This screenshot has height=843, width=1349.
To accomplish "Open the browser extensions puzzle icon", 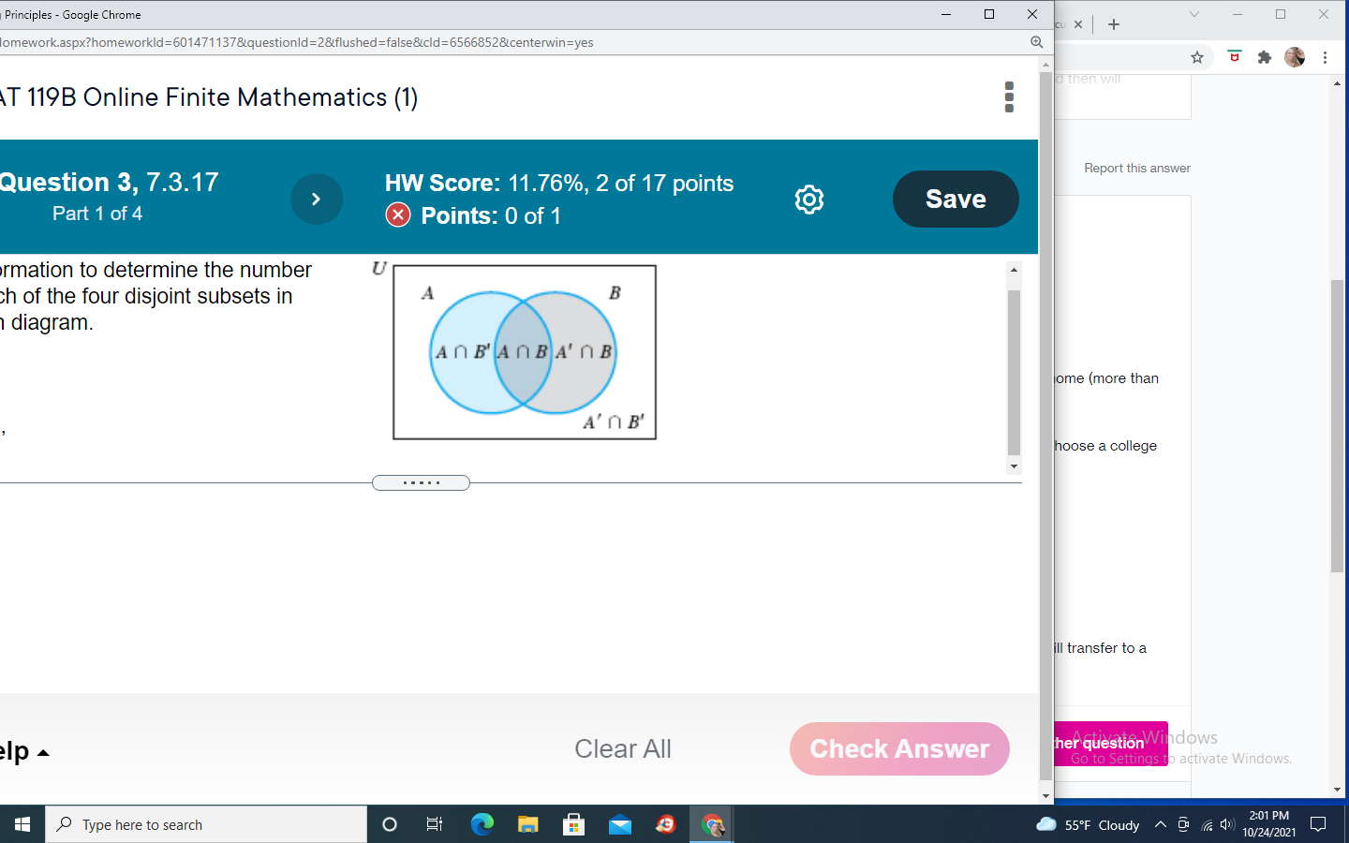I will (1264, 57).
